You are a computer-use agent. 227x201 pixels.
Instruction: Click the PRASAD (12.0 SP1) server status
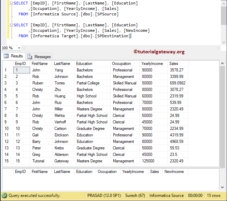click(104, 196)
